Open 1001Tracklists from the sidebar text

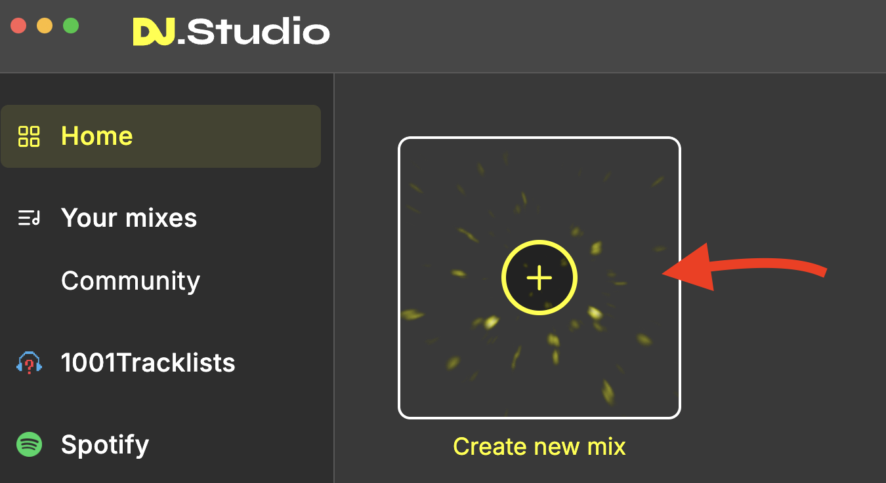(148, 362)
